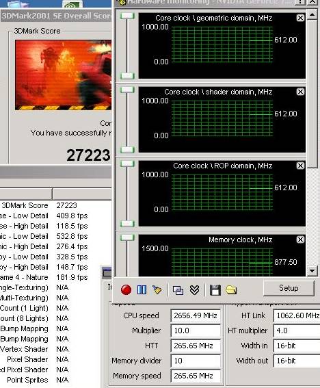Close the Core clock geometric domain graph
320x388 pixels.
click(300, 18)
